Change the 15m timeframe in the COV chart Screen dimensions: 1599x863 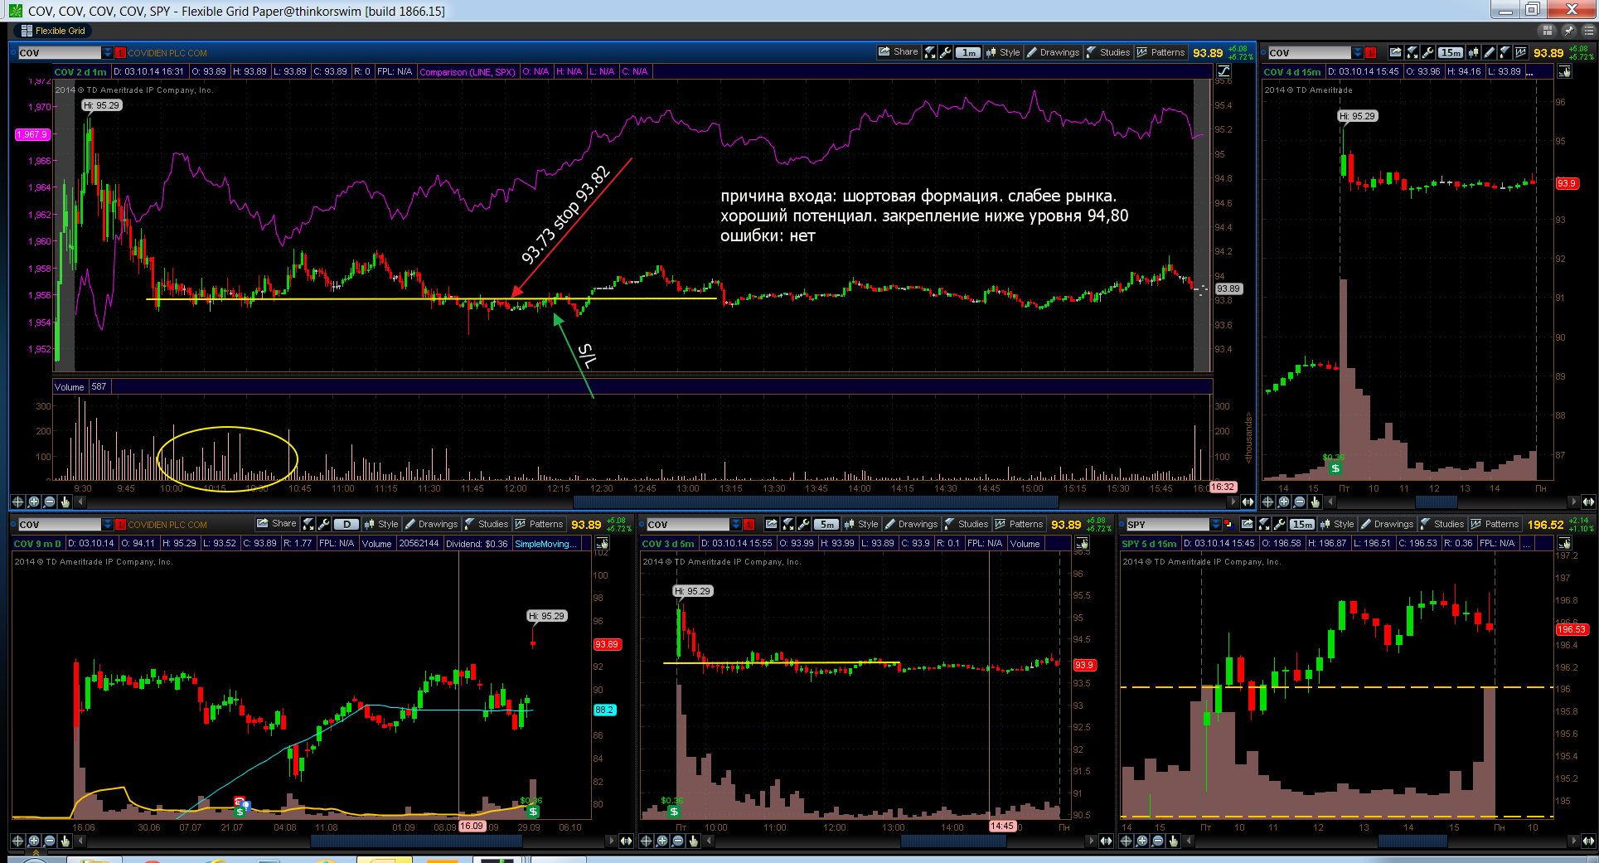(1451, 52)
